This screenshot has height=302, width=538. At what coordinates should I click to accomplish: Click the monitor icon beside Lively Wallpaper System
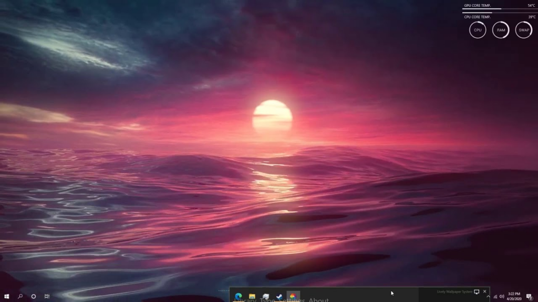tap(477, 292)
